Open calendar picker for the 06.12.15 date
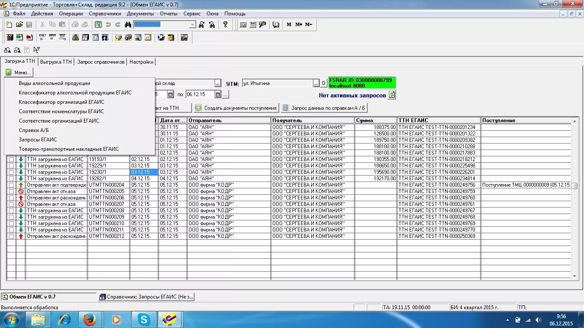Screen dimensions: 584x328 coord(218,94)
